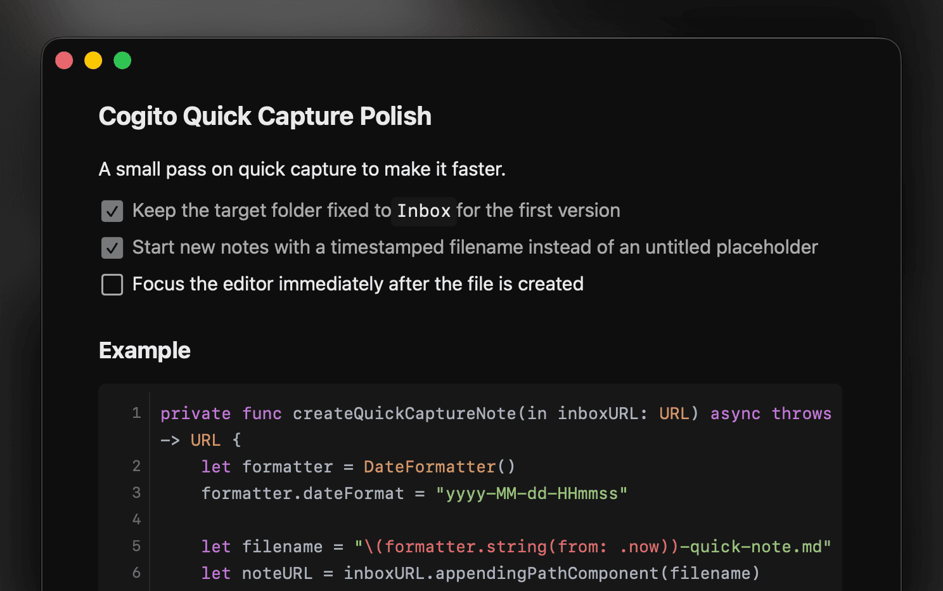Click the 'Start new notes with a timestamped' text
943x591 pixels.
click(x=475, y=247)
